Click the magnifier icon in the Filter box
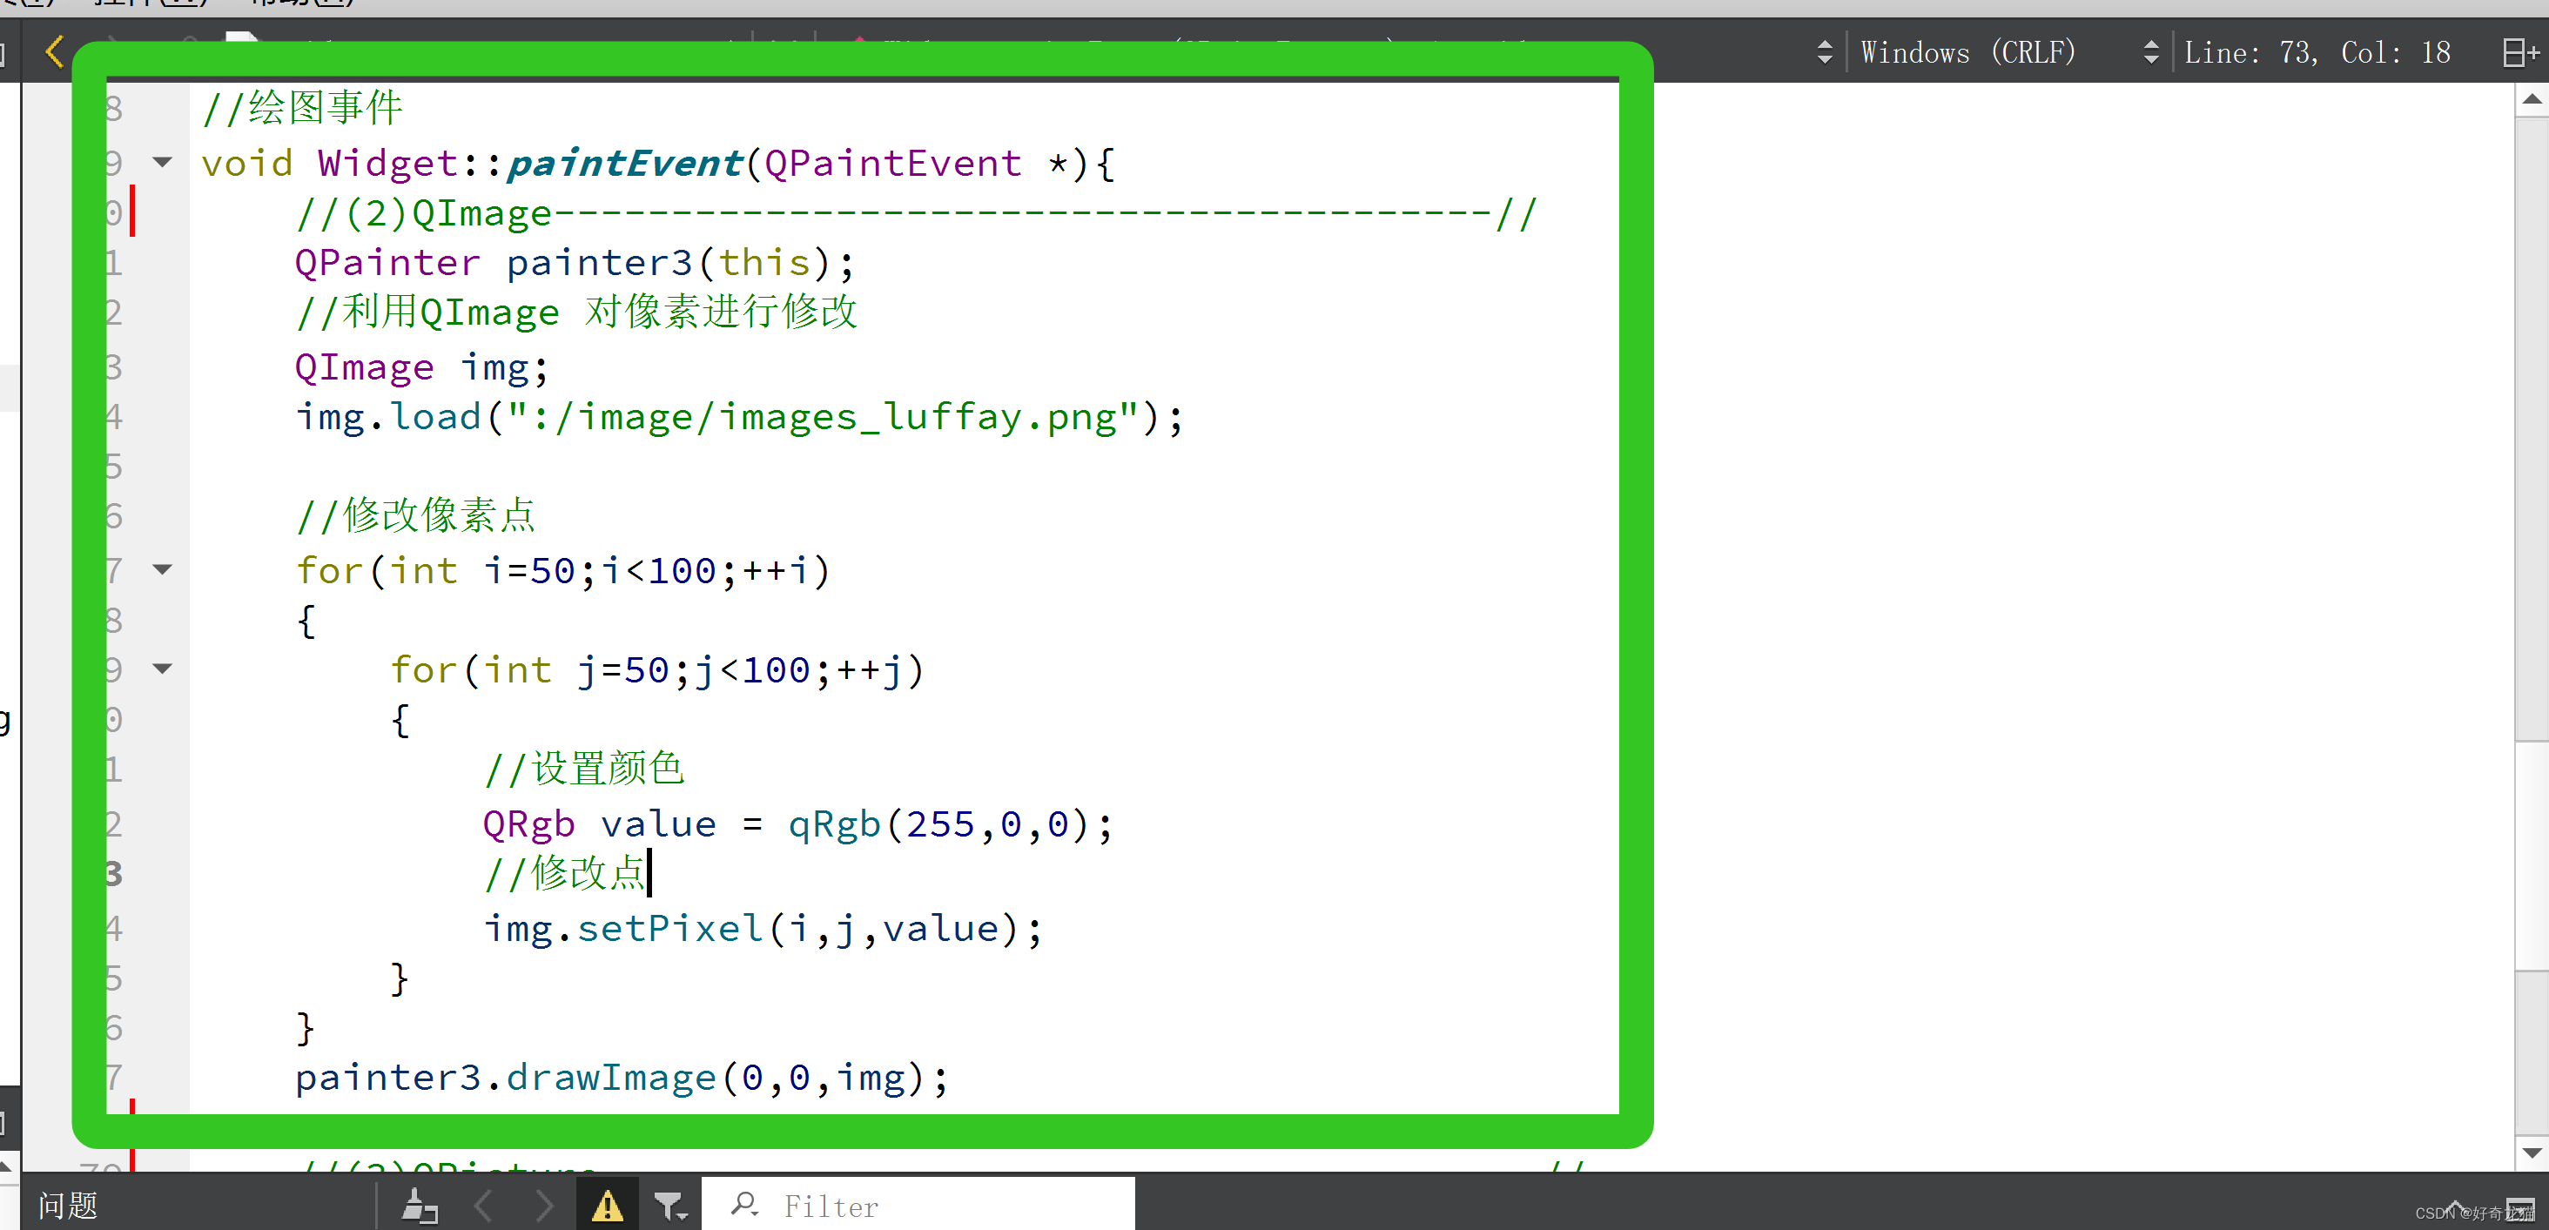The image size is (2549, 1230). 744,1204
